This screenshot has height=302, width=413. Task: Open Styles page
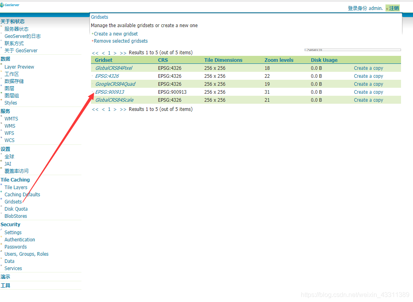[x=10, y=103]
